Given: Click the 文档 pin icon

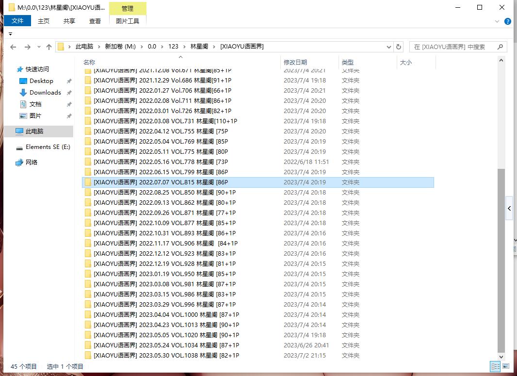Looking at the screenshot, I should click(69, 104).
